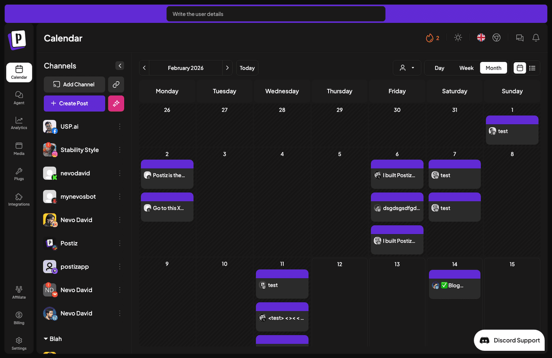Collapse the Channels panel with its chevron

click(120, 65)
